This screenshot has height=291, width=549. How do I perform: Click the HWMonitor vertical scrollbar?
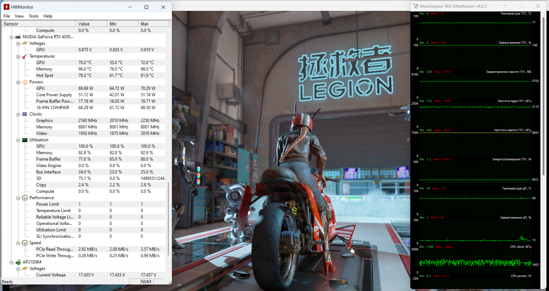[168, 219]
